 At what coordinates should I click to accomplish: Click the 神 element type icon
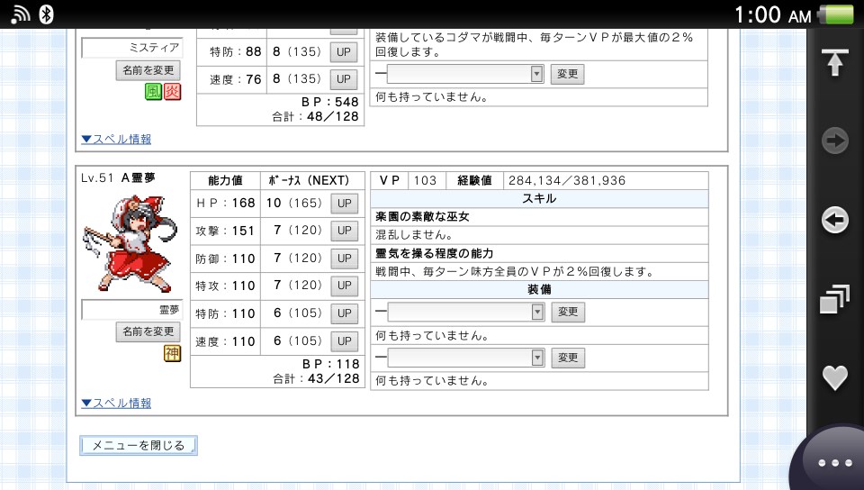click(x=172, y=354)
